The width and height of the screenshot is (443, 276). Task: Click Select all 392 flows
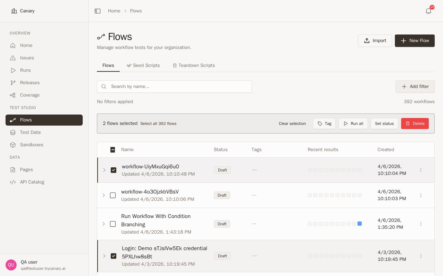159,124
